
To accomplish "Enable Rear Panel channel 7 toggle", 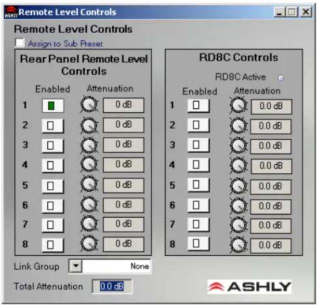I will (x=52, y=225).
